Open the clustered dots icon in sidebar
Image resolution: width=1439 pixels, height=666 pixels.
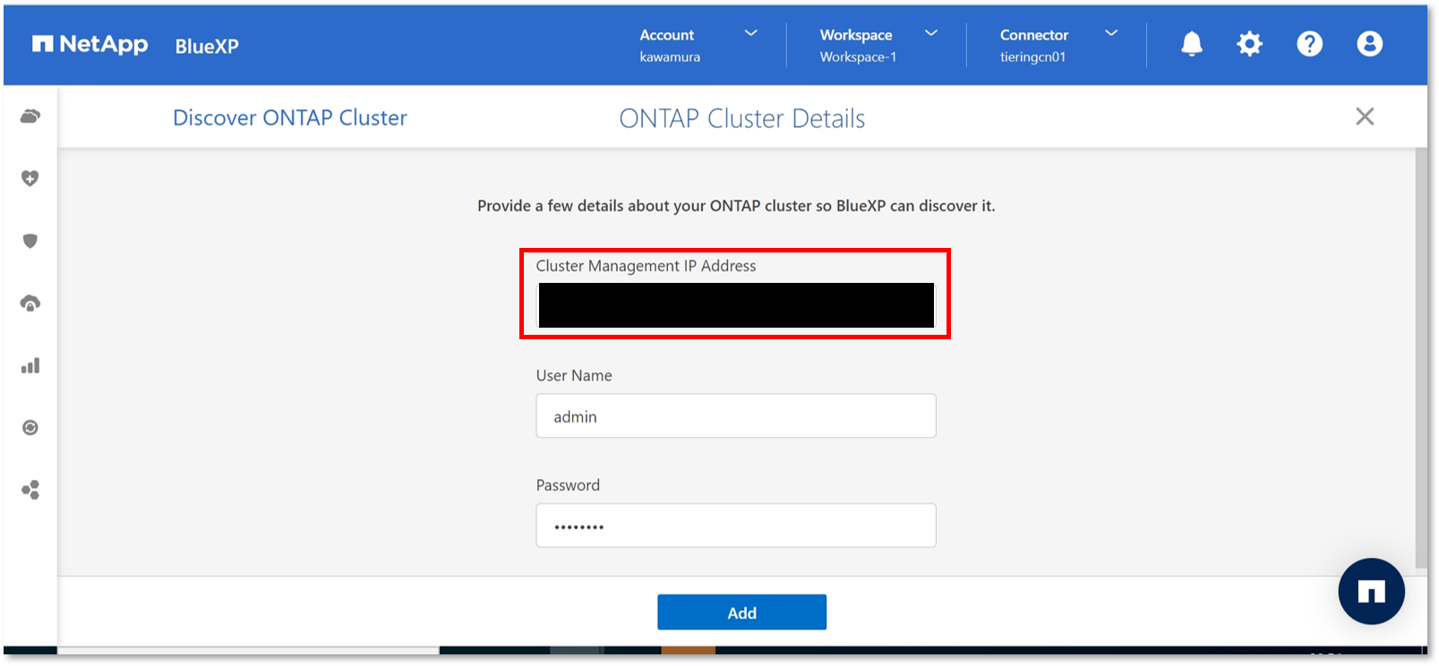(30, 490)
